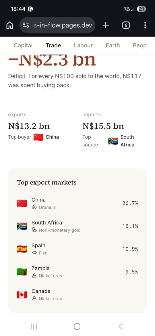Open Android recent apps button

[34, 327]
